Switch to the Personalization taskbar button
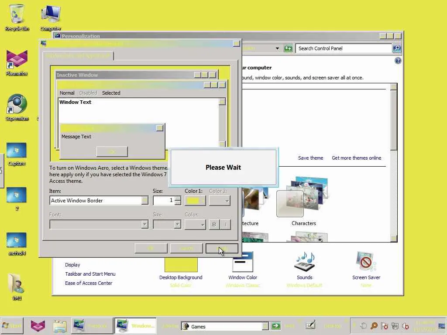This screenshot has width=447, height=335. [x=92, y=325]
